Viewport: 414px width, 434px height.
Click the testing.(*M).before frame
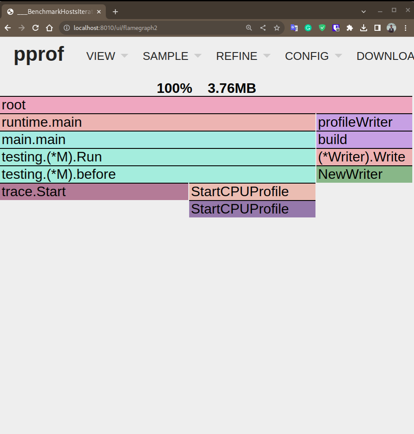click(x=158, y=174)
